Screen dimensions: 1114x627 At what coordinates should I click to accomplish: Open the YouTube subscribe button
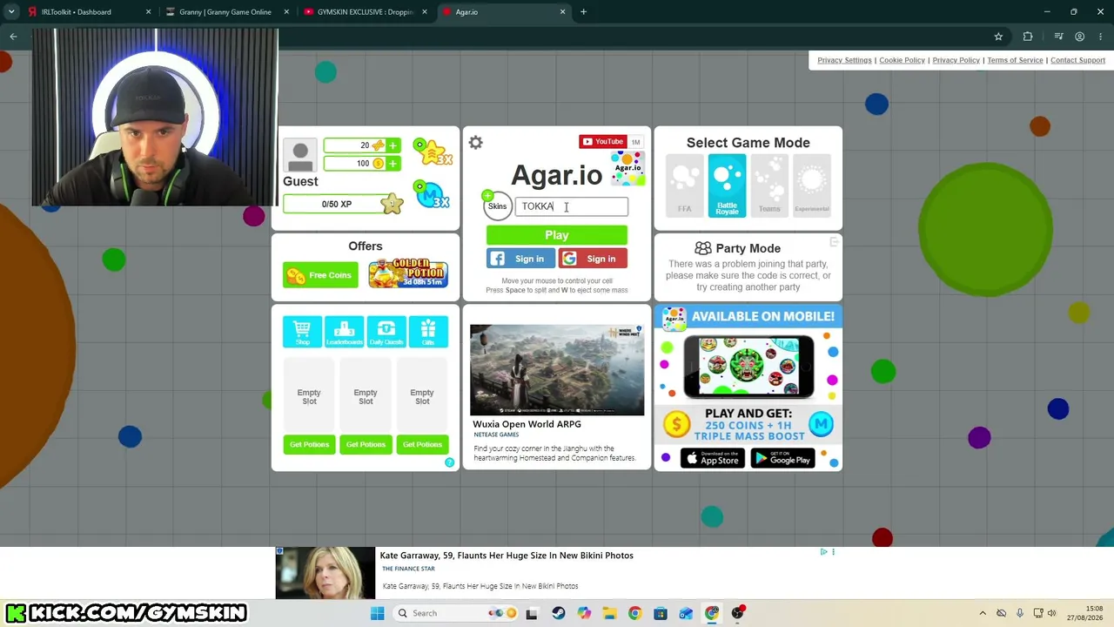point(602,142)
